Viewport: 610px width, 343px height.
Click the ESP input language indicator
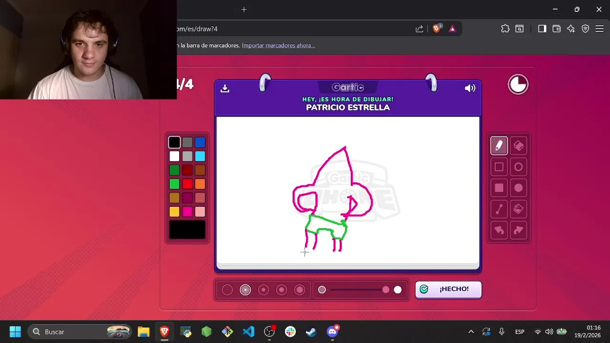519,332
